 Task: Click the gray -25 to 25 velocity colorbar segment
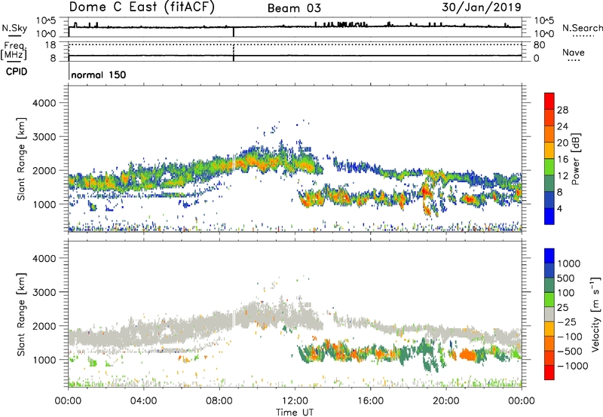click(x=549, y=314)
